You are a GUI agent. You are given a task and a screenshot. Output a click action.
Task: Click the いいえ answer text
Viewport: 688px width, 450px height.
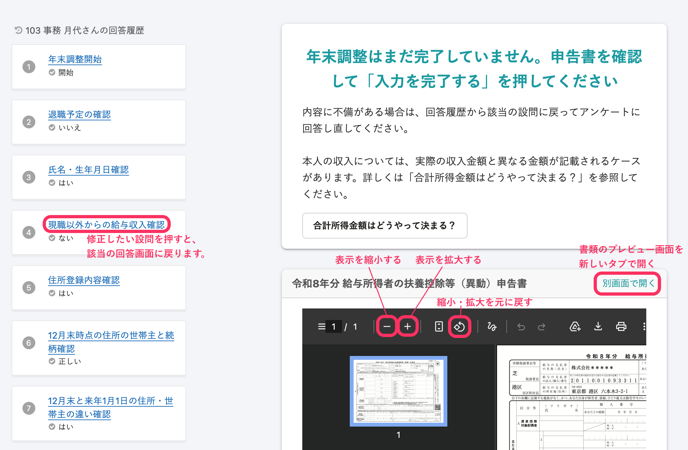pos(70,128)
